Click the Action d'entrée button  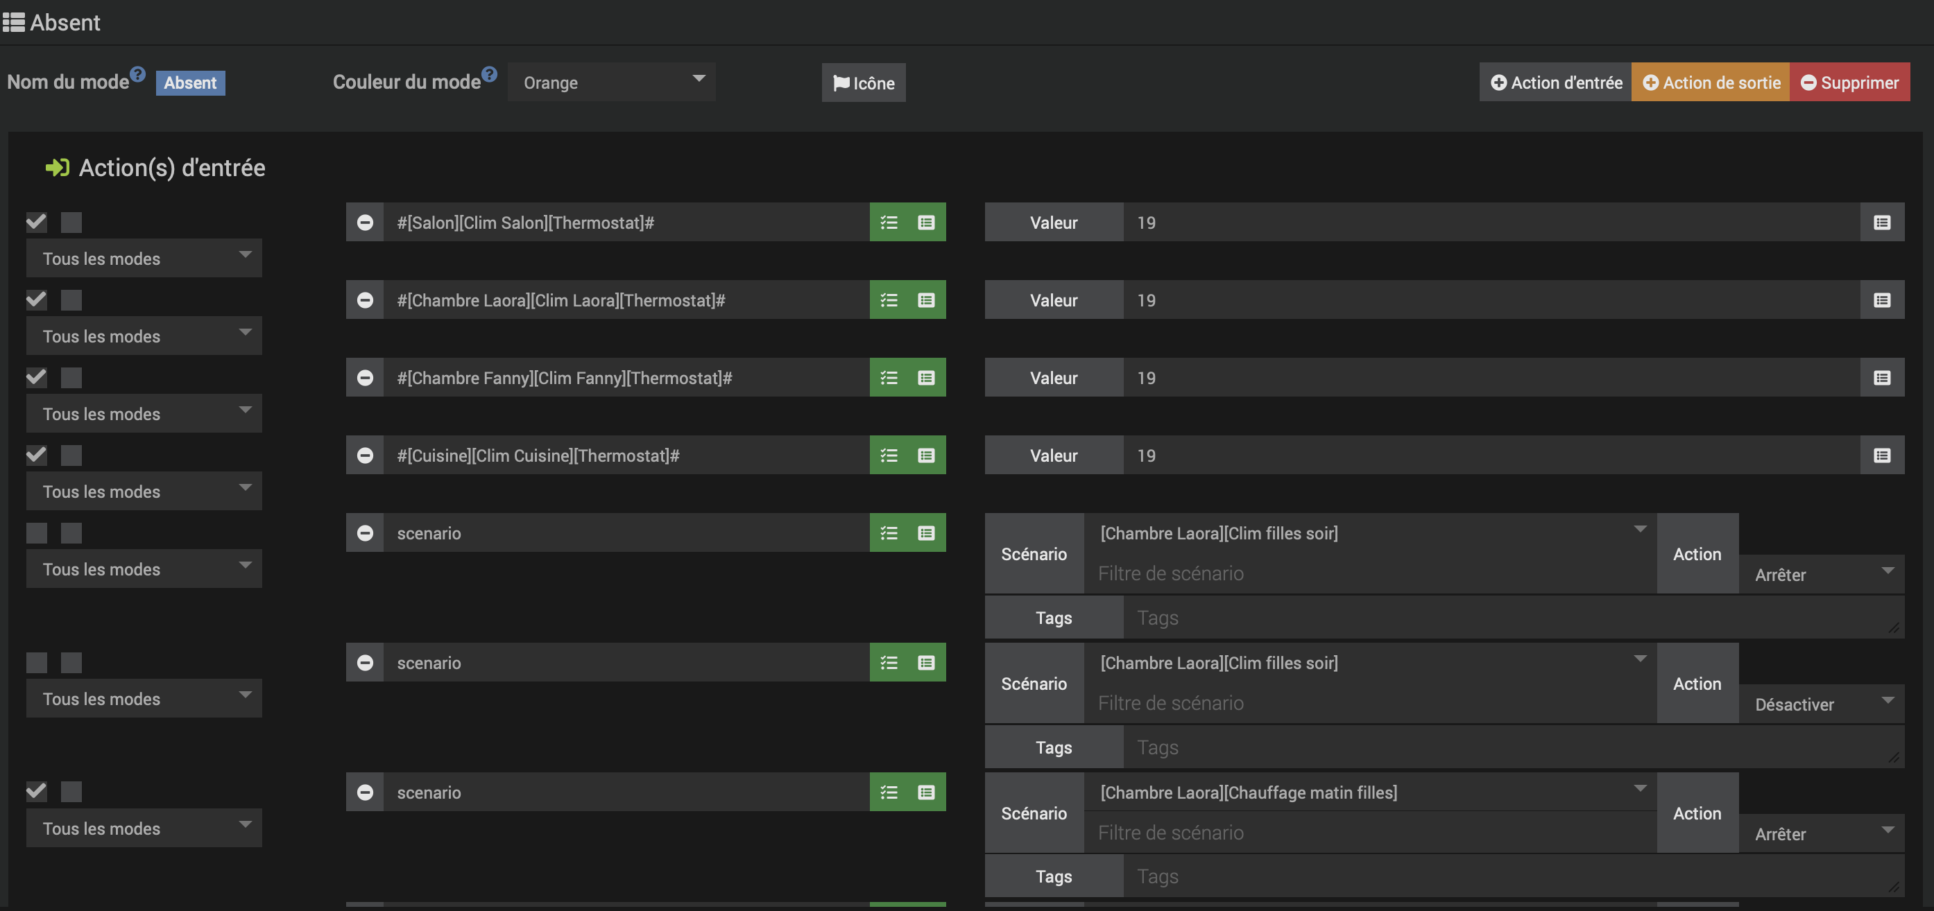[x=1556, y=82]
